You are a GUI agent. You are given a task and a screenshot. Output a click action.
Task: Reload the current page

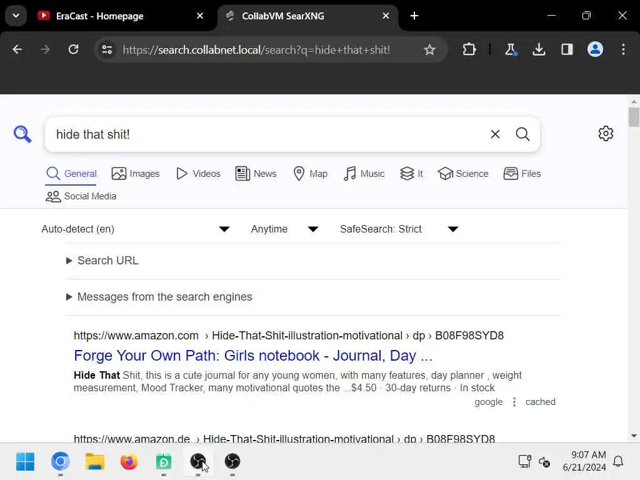[74, 49]
